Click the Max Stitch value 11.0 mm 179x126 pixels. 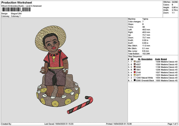[146, 46]
